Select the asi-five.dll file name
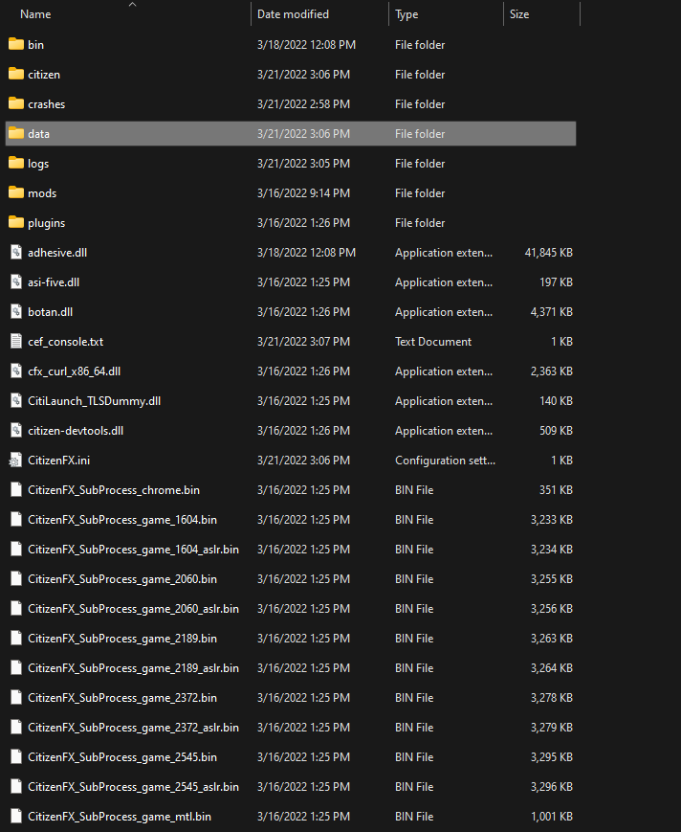681x832 pixels. click(x=54, y=282)
